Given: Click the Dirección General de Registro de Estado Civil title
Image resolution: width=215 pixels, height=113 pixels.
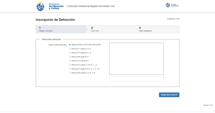Looking at the screenshot, I should (x=91, y=6).
